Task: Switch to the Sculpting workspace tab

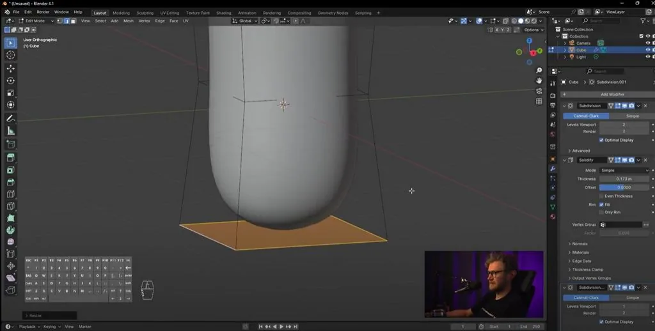Action: click(145, 13)
